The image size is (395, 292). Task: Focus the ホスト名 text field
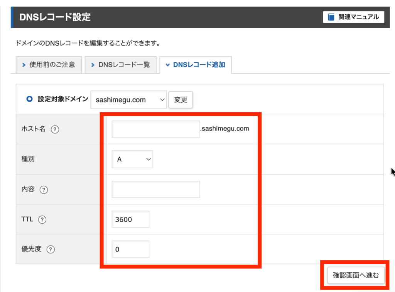pos(156,129)
